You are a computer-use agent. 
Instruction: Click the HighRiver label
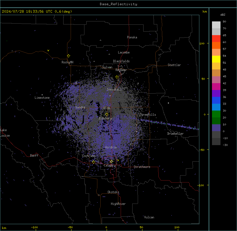(x=118, y=204)
